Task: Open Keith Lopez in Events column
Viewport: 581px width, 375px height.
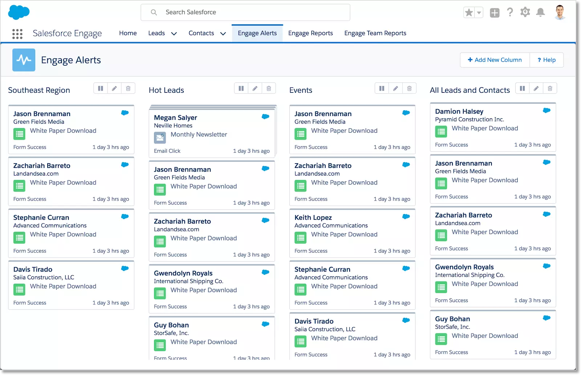Action: pyautogui.click(x=313, y=218)
